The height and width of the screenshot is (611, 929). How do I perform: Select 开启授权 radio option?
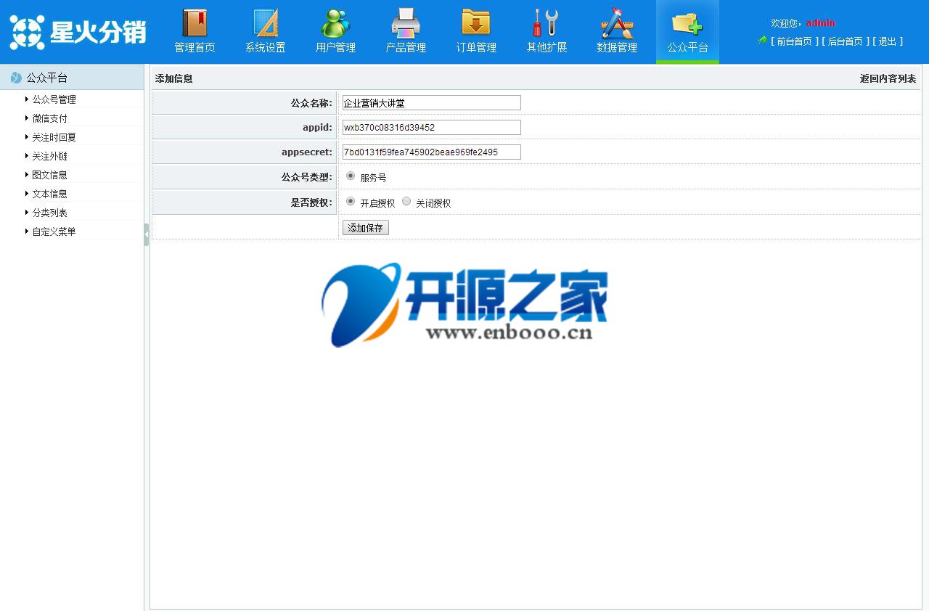351,201
